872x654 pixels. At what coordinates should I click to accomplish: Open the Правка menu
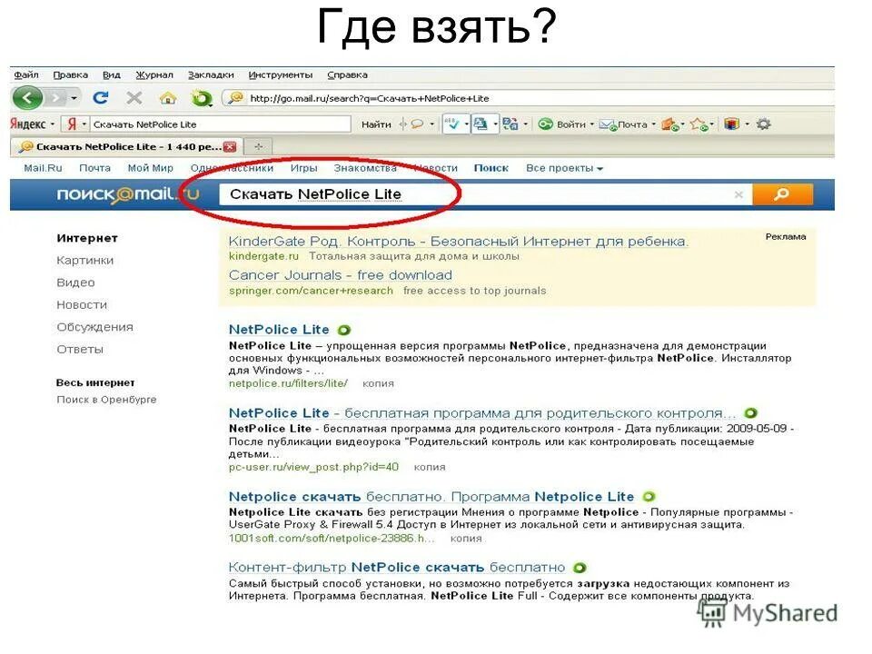(70, 74)
